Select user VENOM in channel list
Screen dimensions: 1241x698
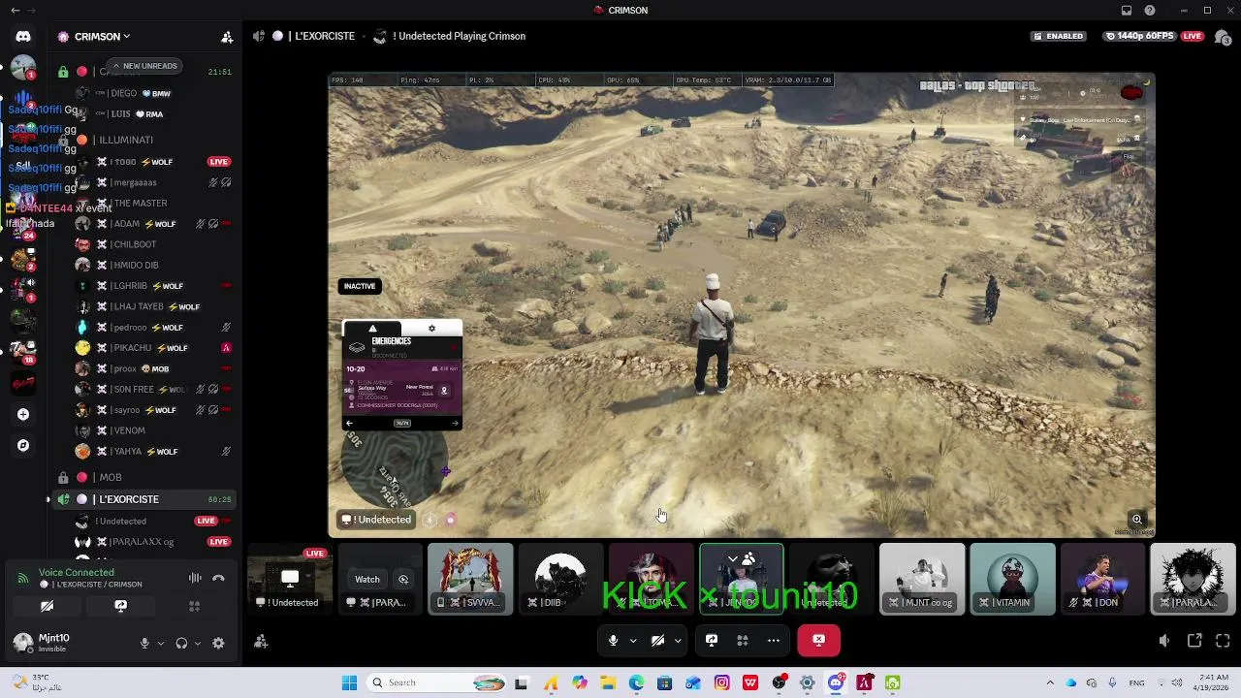click(155, 430)
